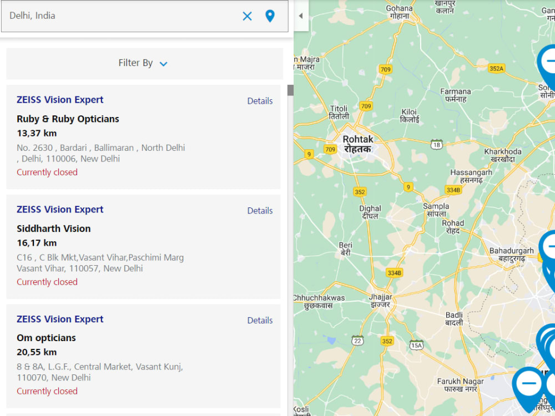Viewport: 555px width, 416px height.
Task: Click Kharkhoda label on the map
Action: coord(503,155)
